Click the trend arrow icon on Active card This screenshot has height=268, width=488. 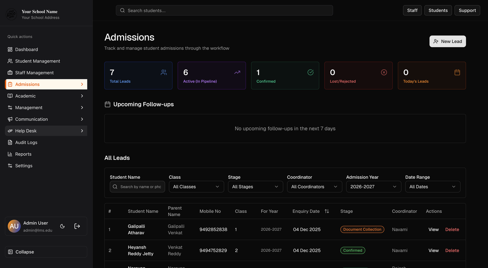point(237,72)
